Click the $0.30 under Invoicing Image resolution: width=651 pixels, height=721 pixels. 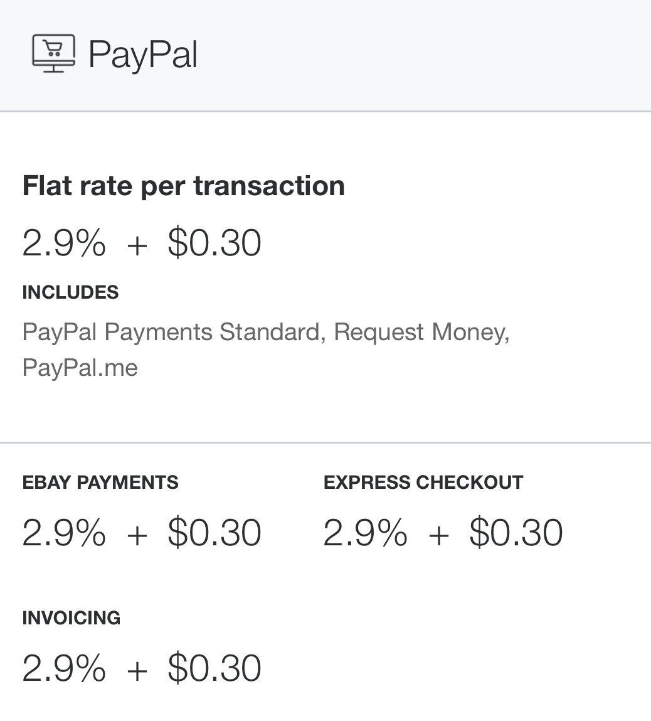214,668
